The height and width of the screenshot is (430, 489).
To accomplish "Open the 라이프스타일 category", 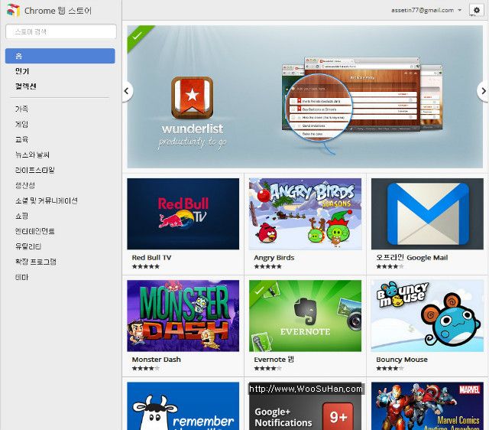I will [35, 170].
